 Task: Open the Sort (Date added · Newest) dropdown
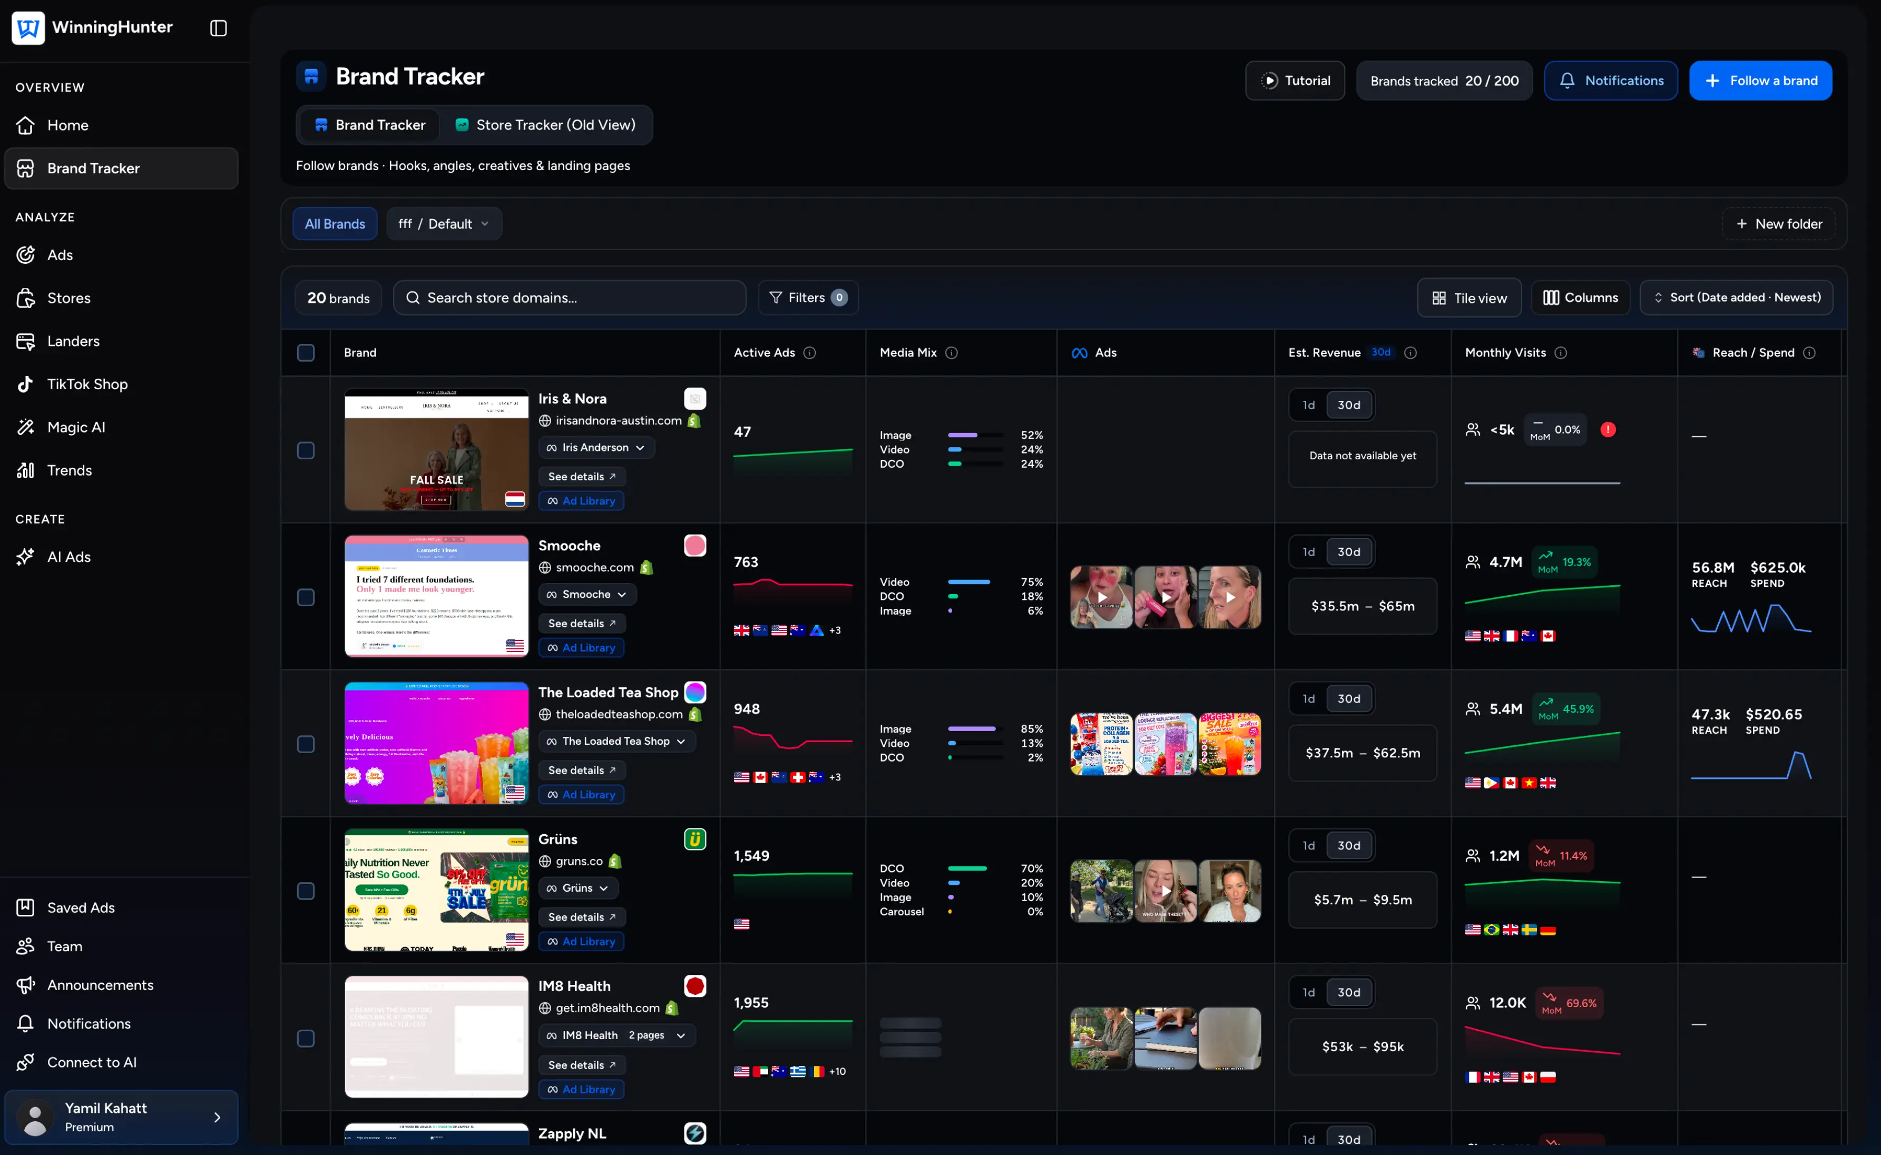(x=1737, y=298)
